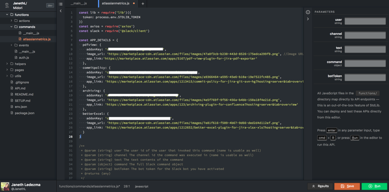The width and height of the screenshot is (389, 192).
Task: Click the 28:1 cursor position indicator
Action: (x=127, y=186)
